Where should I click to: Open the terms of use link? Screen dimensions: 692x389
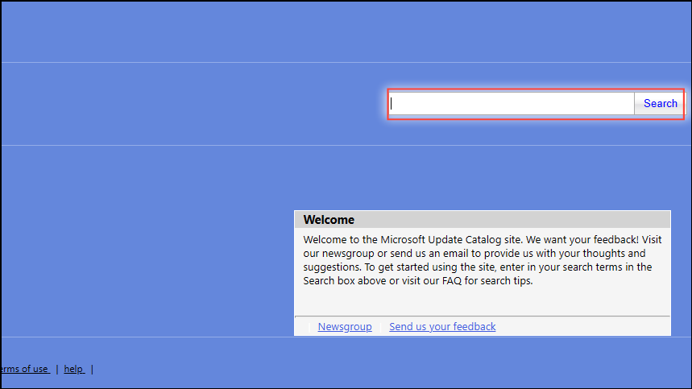pyautogui.click(x=24, y=369)
